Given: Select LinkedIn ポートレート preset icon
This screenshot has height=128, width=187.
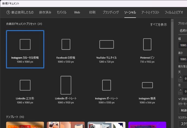Looking at the screenshot, I should coord(66,85).
